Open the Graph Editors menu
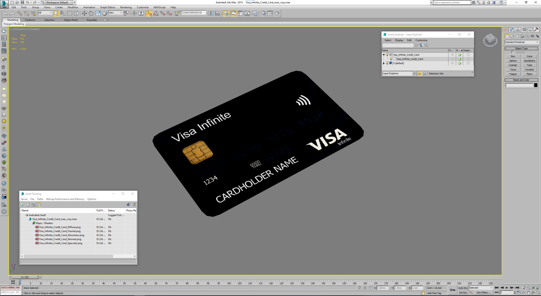Screen dimensions: 541x296 click(108, 7)
